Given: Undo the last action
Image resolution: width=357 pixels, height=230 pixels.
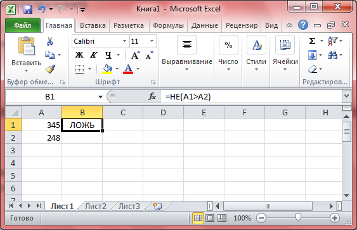Looking at the screenshot, I should (x=42, y=9).
